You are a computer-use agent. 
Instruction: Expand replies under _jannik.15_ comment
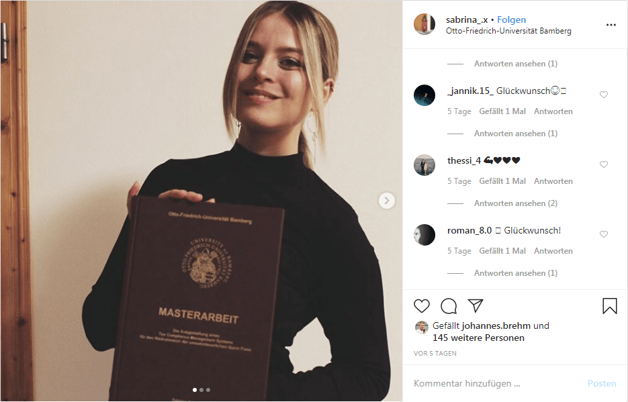515,134
